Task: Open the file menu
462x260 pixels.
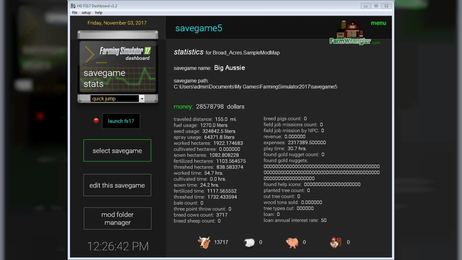Action: (74, 13)
